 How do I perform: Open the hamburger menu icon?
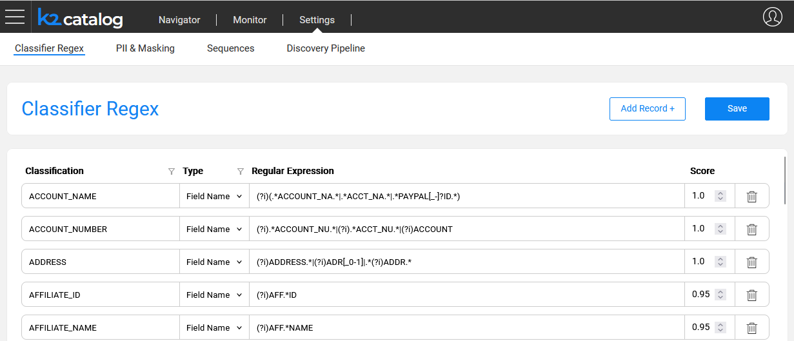coord(15,17)
